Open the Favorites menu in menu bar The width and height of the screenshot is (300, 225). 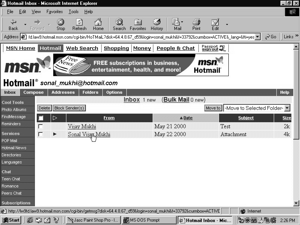pyautogui.click(x=54, y=12)
